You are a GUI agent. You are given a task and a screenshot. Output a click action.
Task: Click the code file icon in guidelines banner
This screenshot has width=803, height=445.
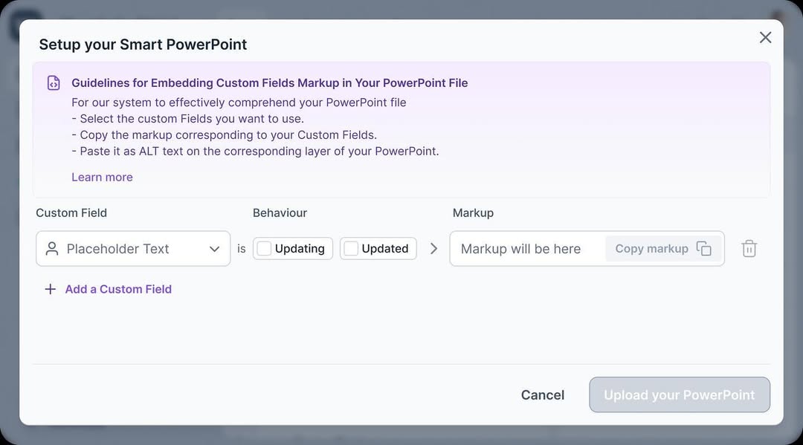pyautogui.click(x=54, y=83)
